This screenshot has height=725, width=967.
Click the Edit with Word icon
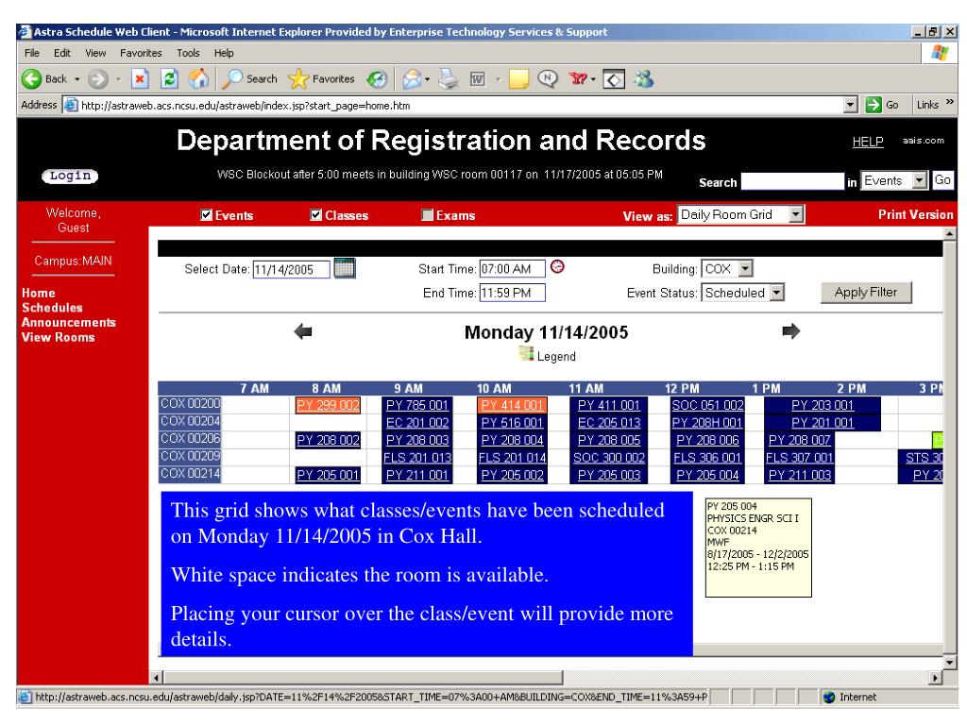(478, 79)
